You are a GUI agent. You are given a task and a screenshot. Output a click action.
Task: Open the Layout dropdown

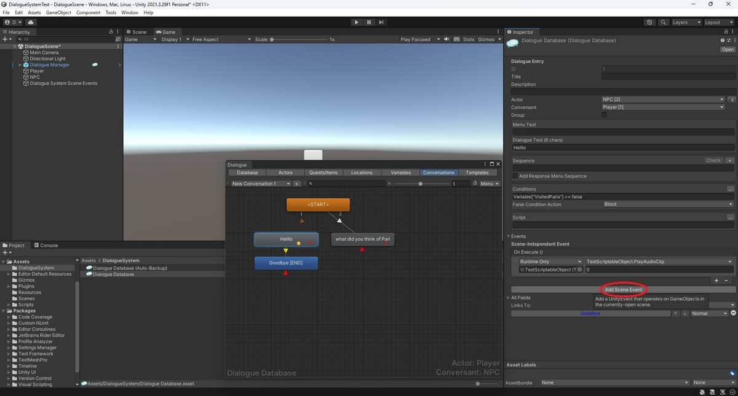[718, 22]
